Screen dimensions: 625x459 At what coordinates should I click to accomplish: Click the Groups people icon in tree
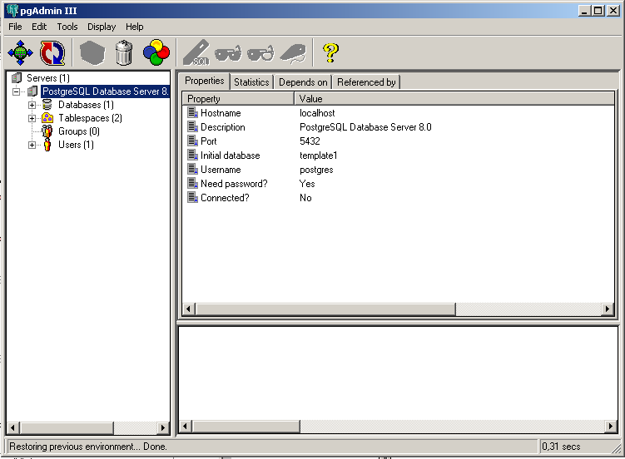[x=47, y=131]
